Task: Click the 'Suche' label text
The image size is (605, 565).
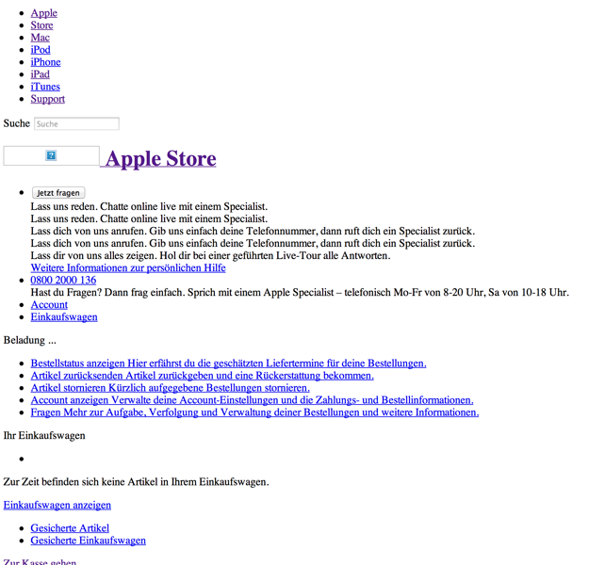Action: point(17,123)
